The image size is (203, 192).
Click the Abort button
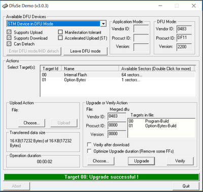(x=17, y=186)
